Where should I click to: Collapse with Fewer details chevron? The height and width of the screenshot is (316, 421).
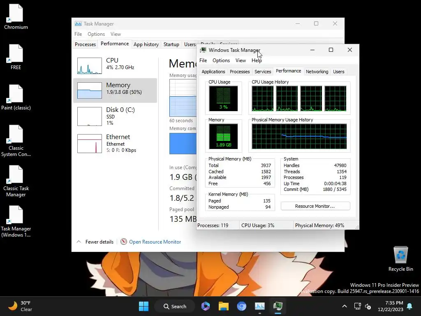coord(79,242)
